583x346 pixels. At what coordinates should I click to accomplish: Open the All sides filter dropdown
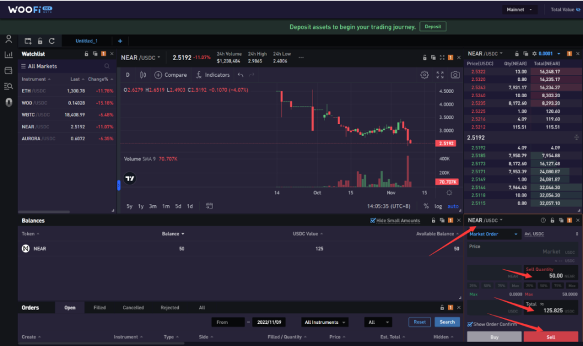(378, 322)
